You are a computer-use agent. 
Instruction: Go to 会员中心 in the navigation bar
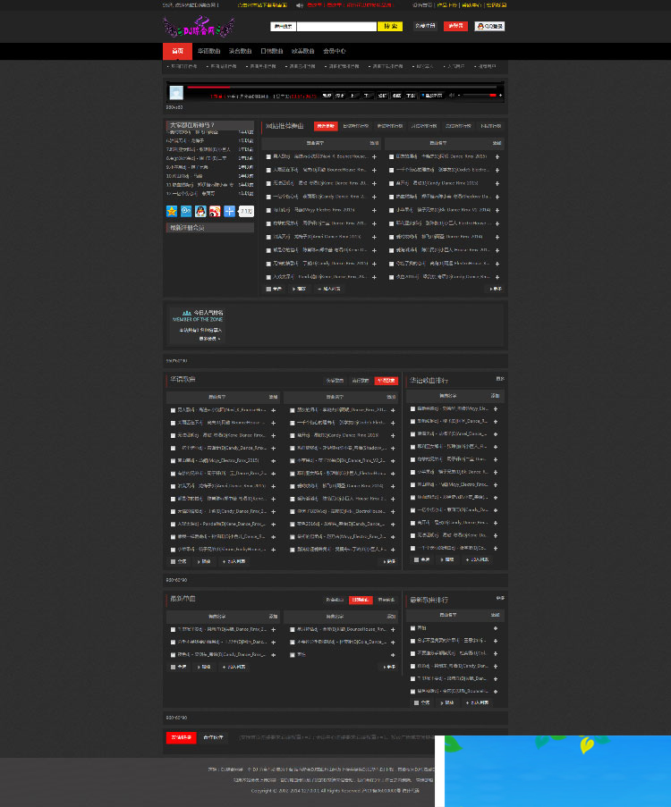point(334,51)
